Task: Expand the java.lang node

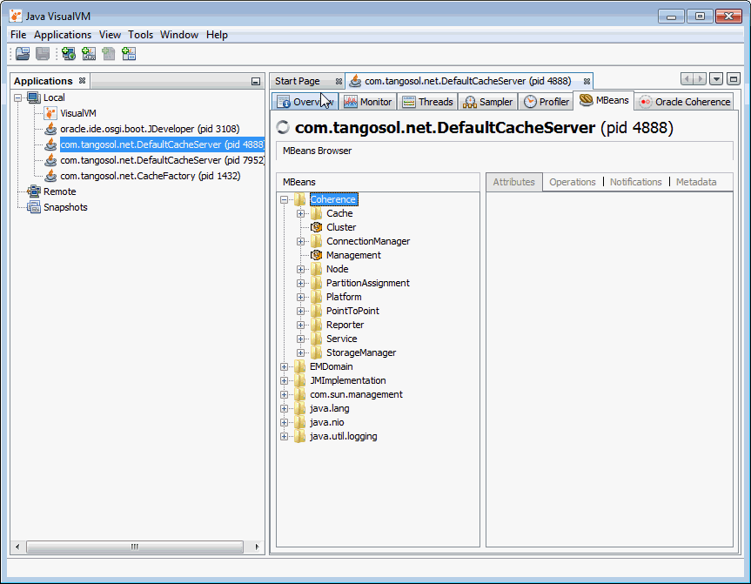Action: 284,408
